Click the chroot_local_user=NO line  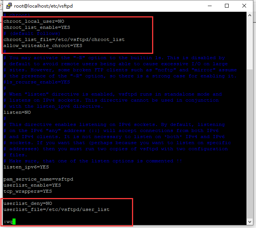tap(34, 21)
